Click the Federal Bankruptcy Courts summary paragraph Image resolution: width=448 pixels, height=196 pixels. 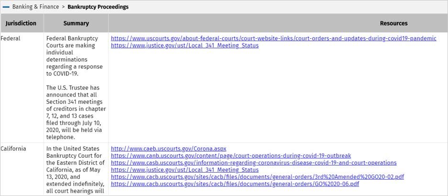click(x=72, y=56)
